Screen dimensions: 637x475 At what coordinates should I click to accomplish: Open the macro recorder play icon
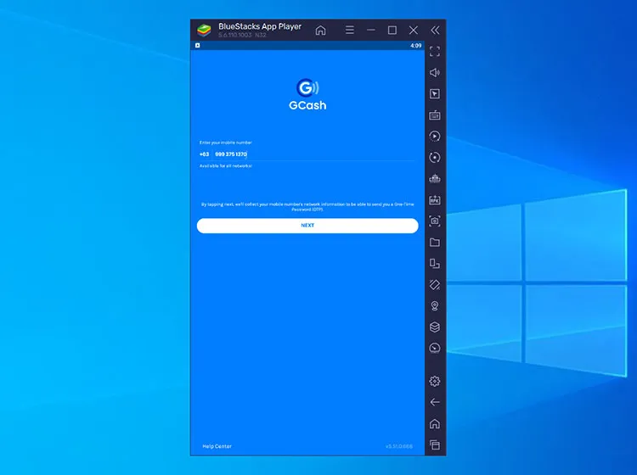(x=434, y=137)
